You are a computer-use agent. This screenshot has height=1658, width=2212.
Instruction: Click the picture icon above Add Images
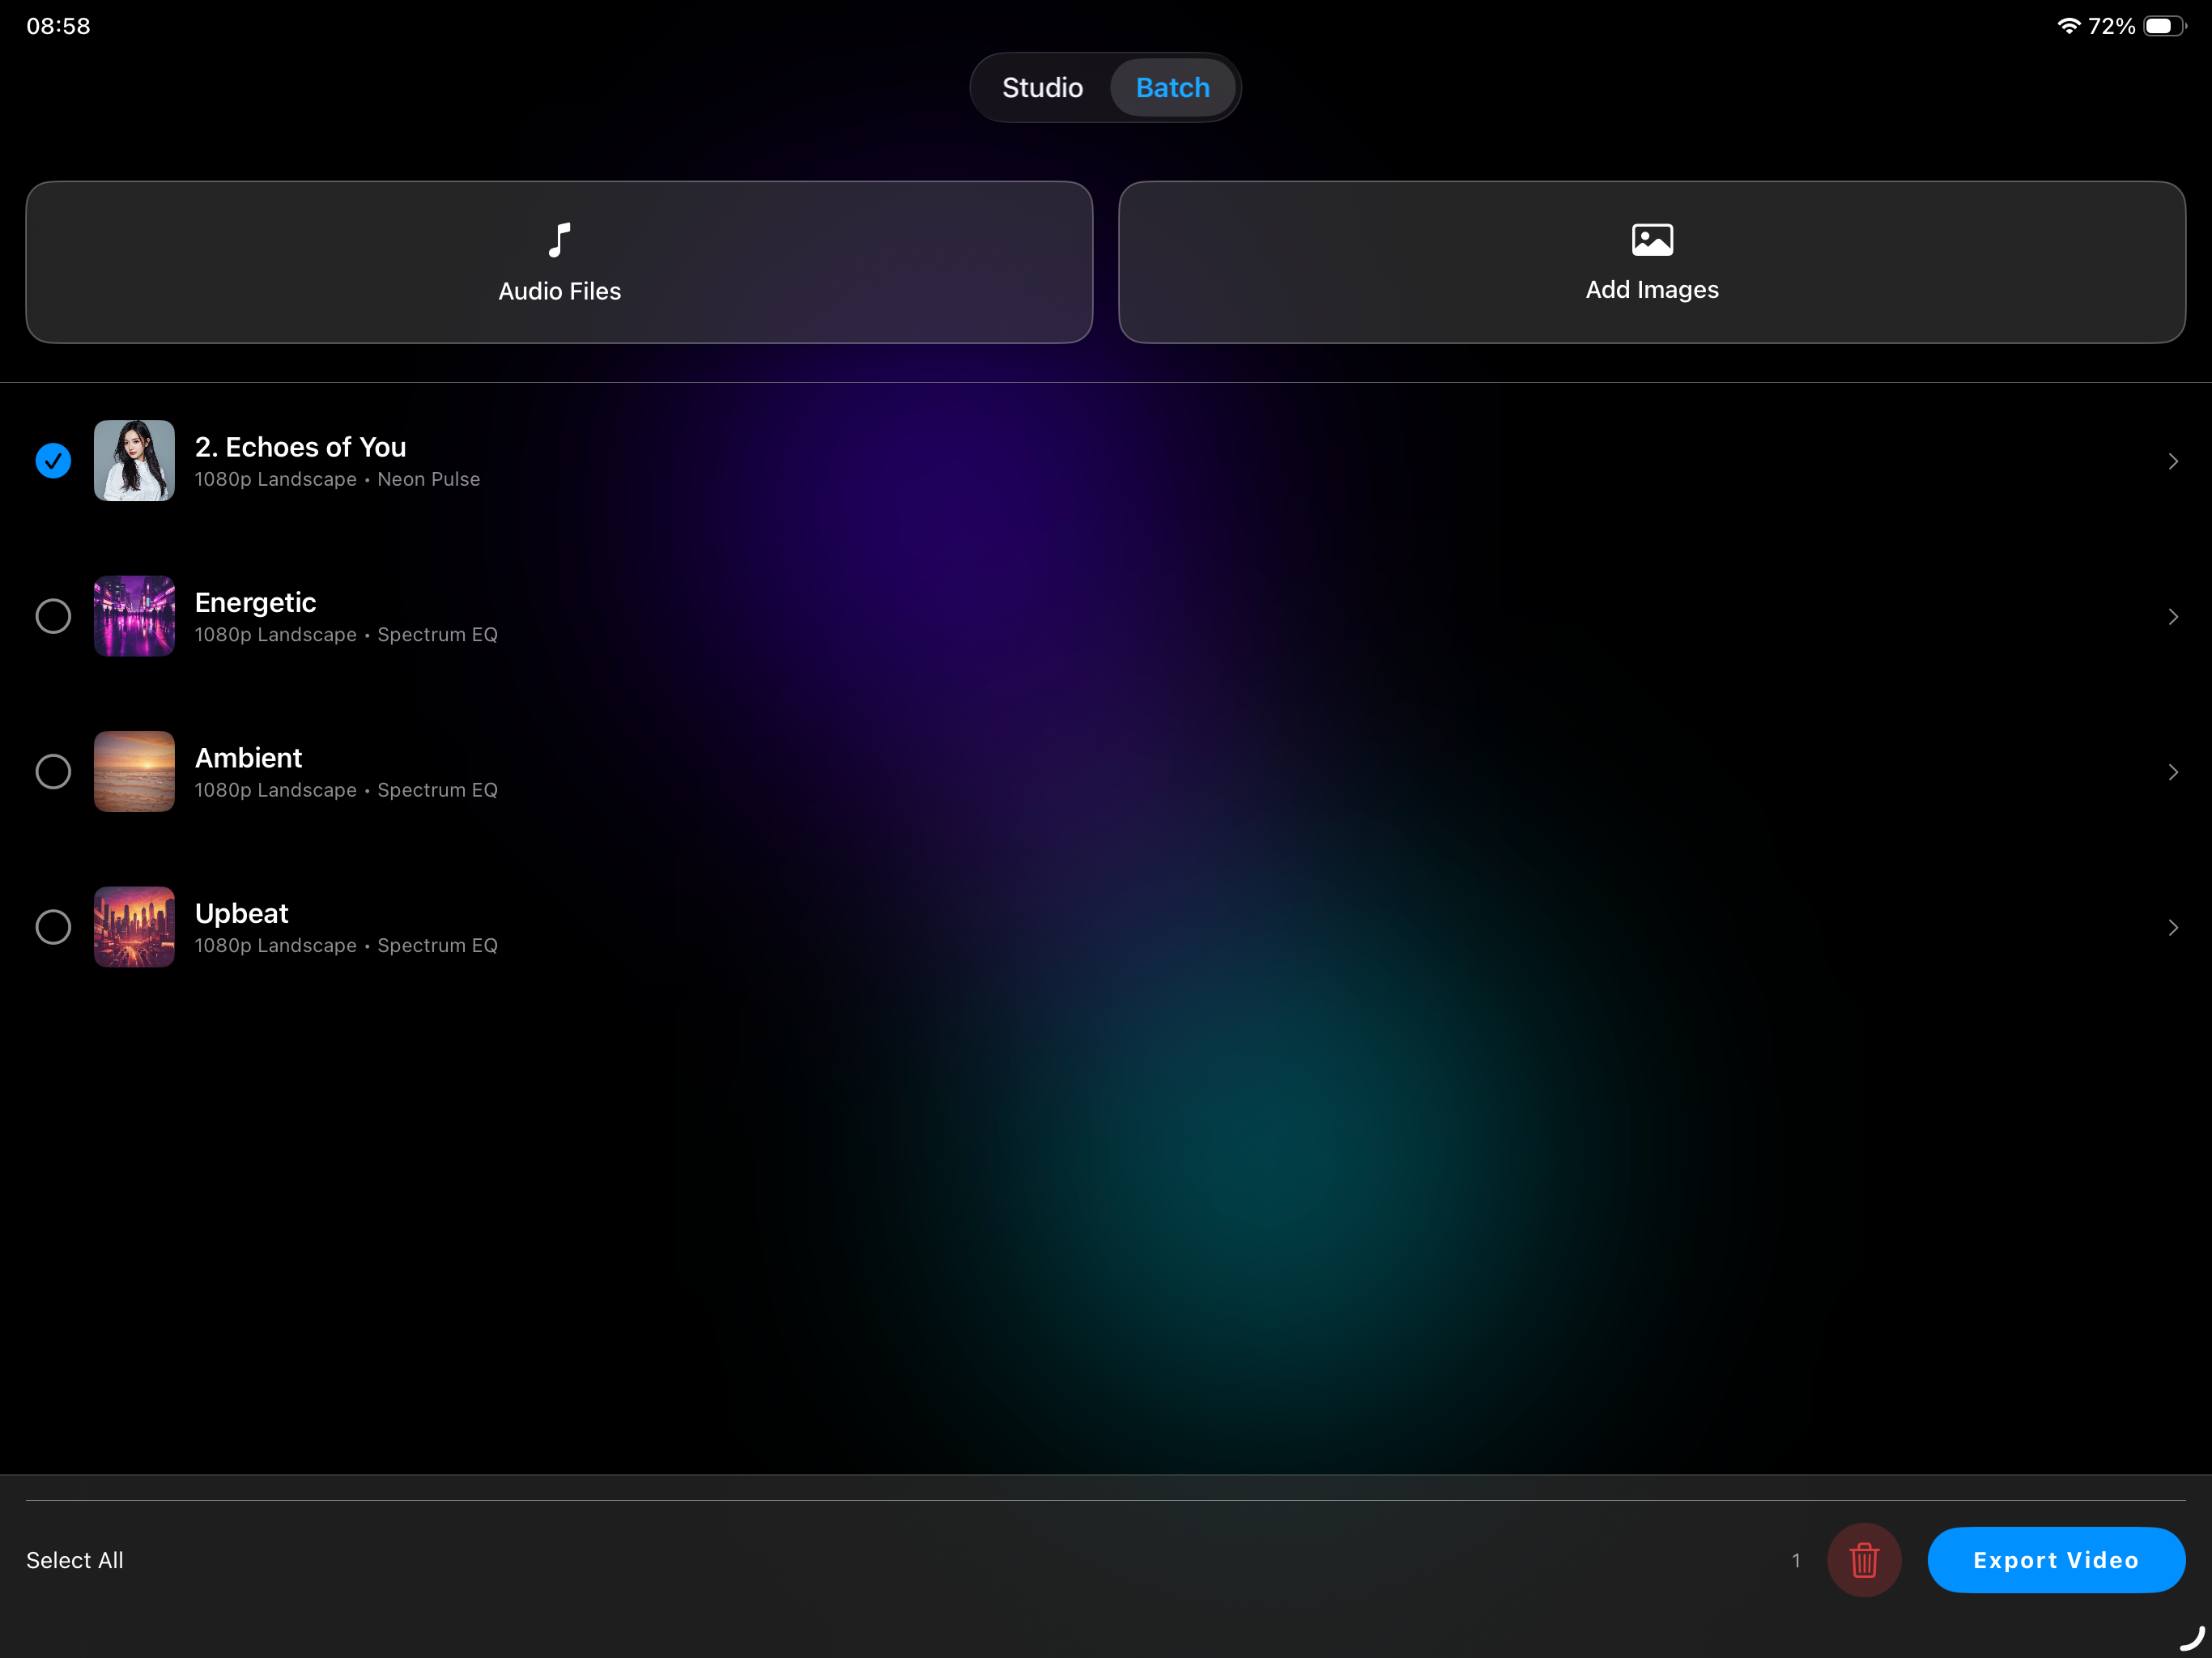1652,240
